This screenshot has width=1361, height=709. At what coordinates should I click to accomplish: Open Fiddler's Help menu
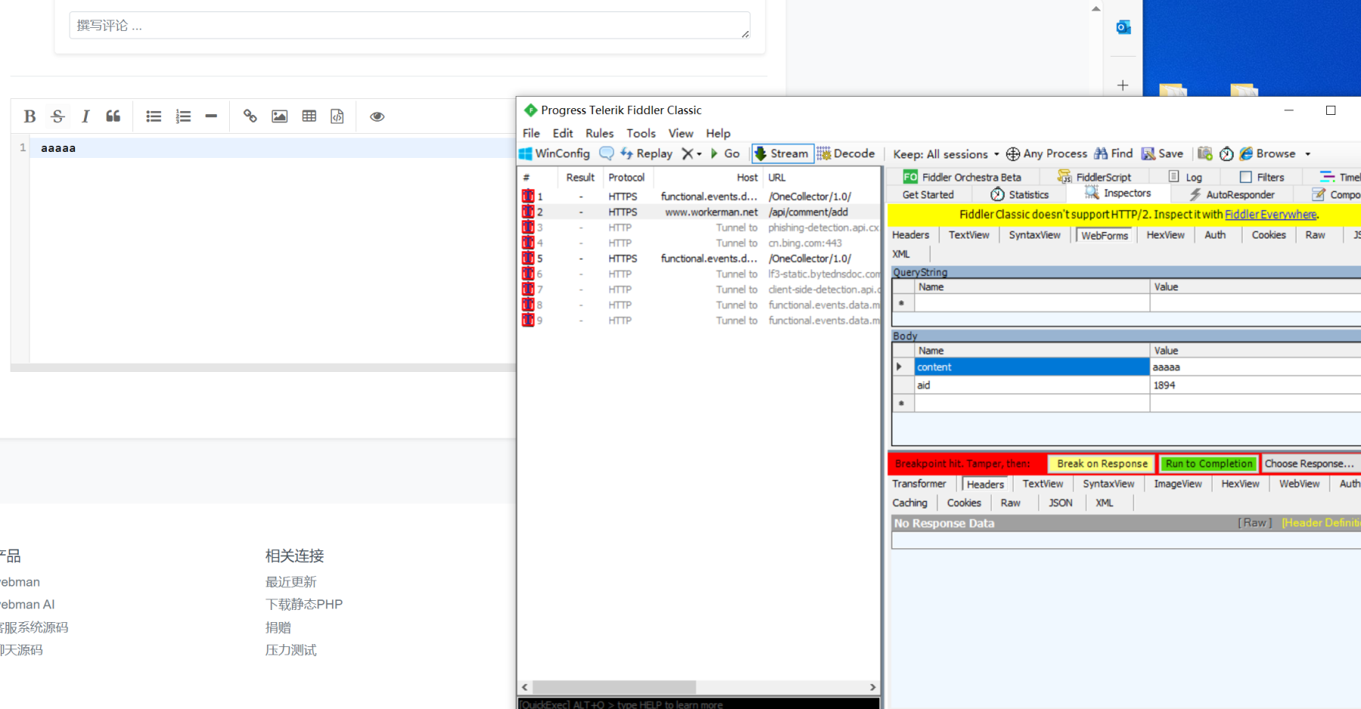718,133
